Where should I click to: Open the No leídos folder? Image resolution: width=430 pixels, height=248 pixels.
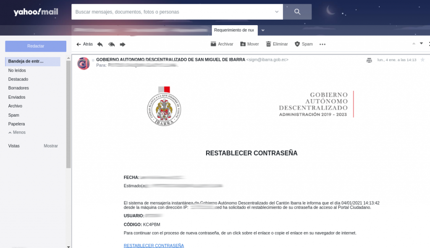coord(17,70)
